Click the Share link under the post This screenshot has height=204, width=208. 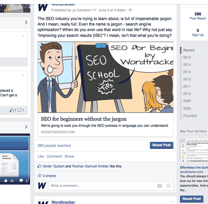[x=69, y=156]
